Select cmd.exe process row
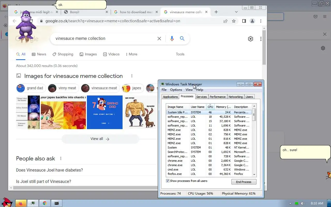 pyautogui.click(x=209, y=169)
